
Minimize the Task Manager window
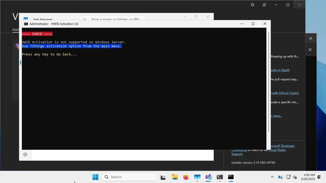(x=184, y=17)
